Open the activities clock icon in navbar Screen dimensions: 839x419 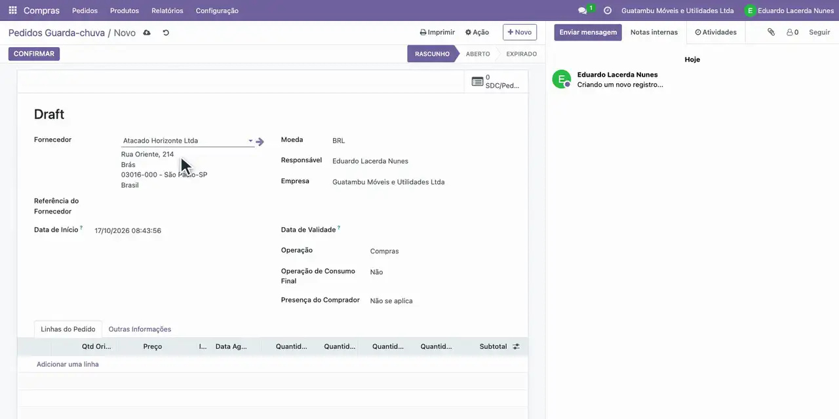click(x=608, y=10)
